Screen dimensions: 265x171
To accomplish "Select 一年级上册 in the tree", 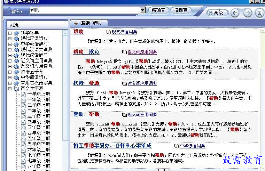I will [39, 94].
